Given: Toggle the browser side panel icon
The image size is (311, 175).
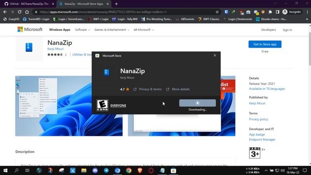Looking at the screenshot, I should click(277, 12).
